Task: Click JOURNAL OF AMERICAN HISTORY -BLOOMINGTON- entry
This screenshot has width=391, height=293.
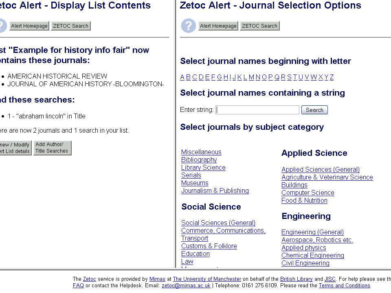Action: (x=86, y=84)
